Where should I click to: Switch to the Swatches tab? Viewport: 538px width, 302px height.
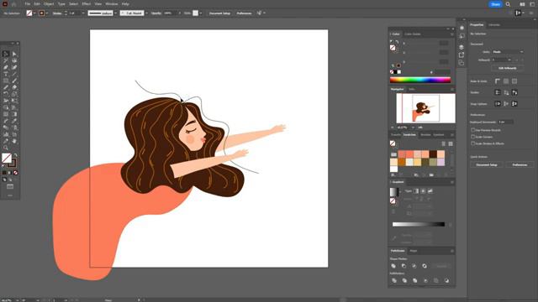click(x=409, y=134)
